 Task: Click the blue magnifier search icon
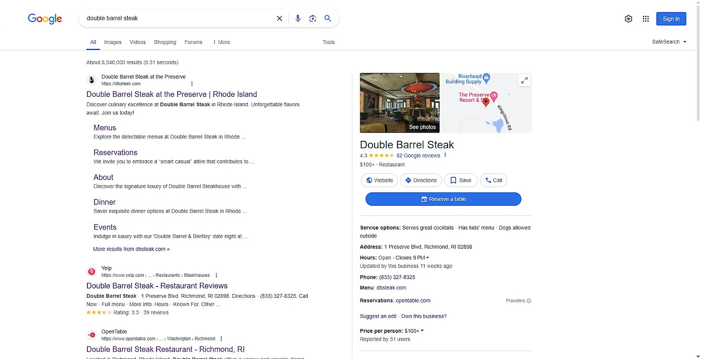point(328,18)
